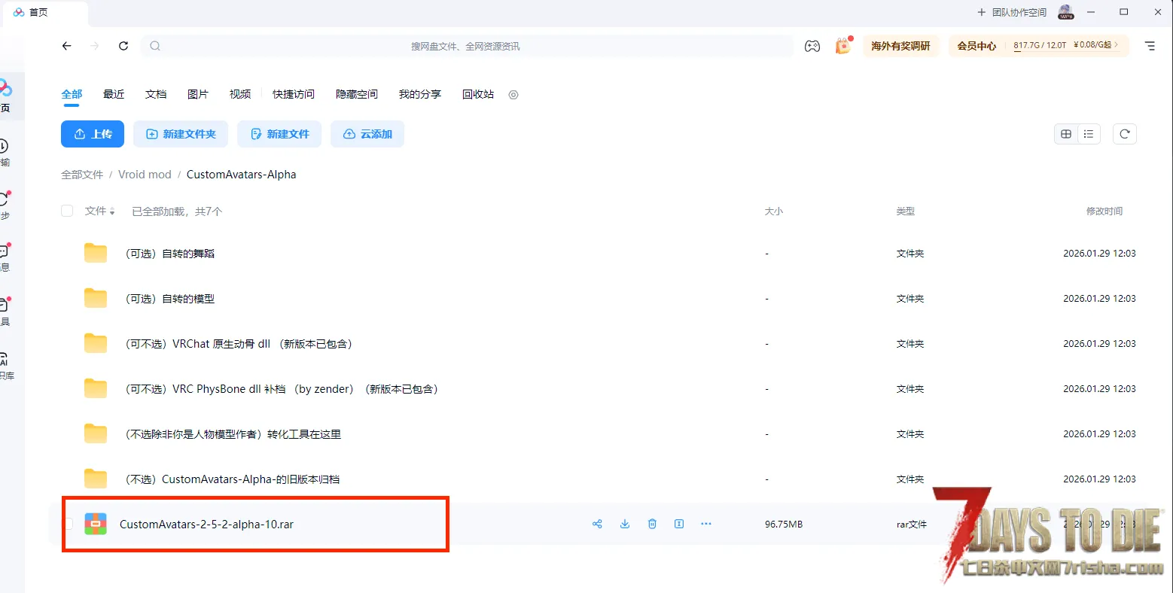1173x593 pixels.
Task: Open the 回收站 tab
Action: coord(478,94)
